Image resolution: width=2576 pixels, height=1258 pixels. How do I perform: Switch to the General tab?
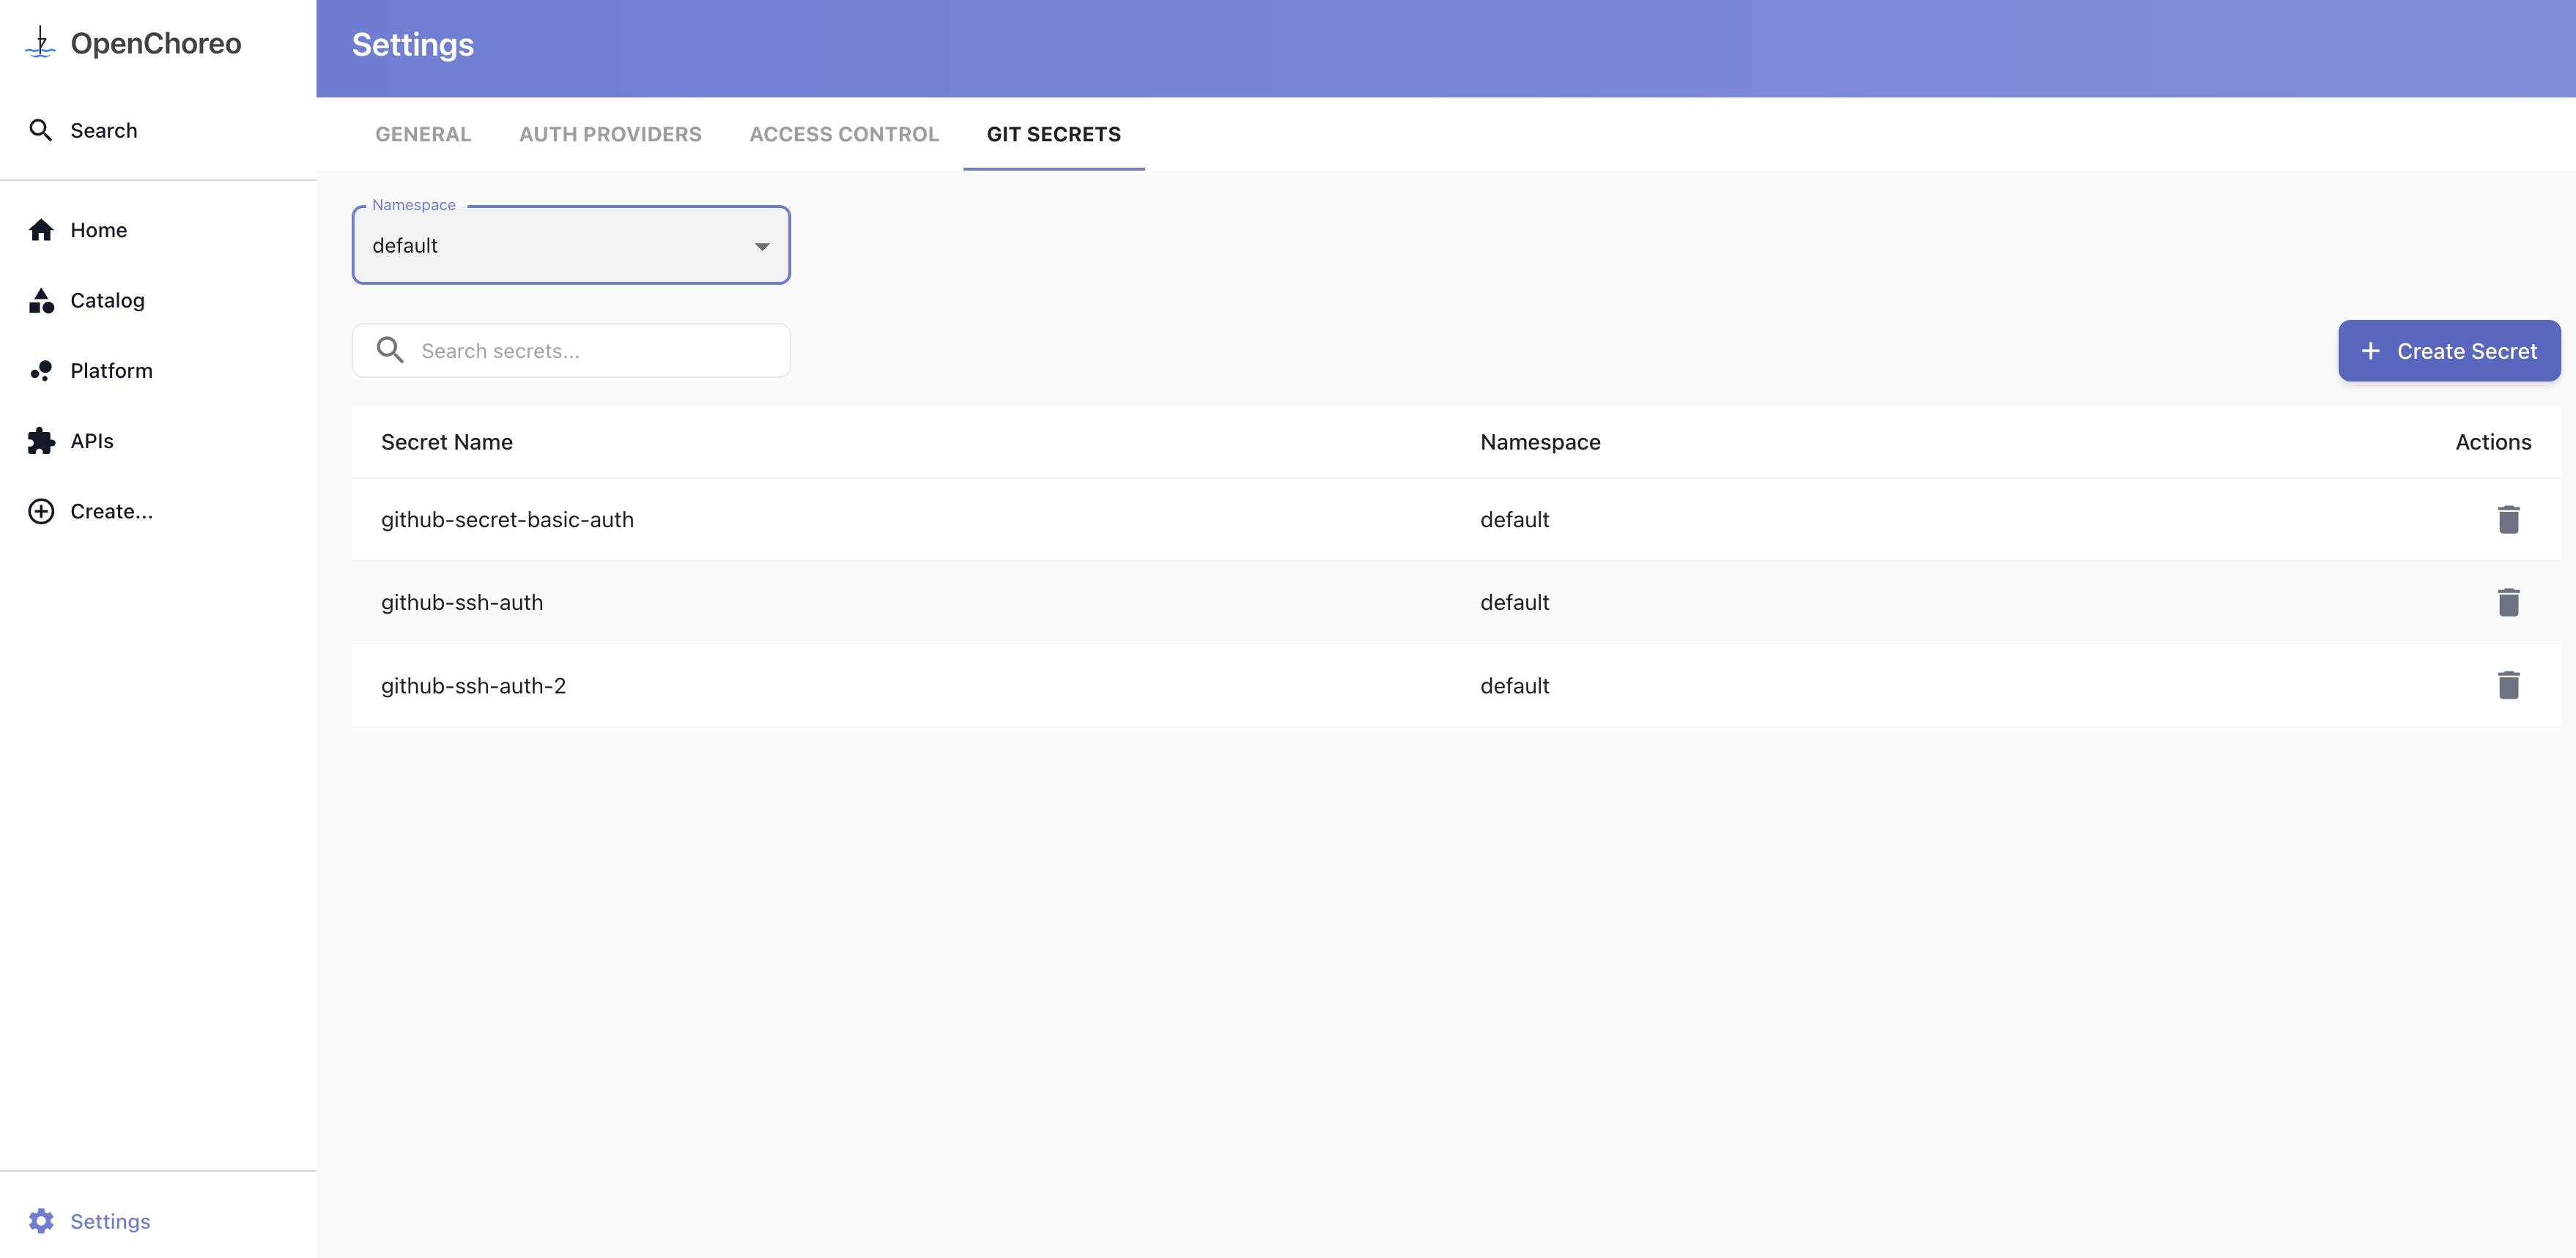point(423,135)
